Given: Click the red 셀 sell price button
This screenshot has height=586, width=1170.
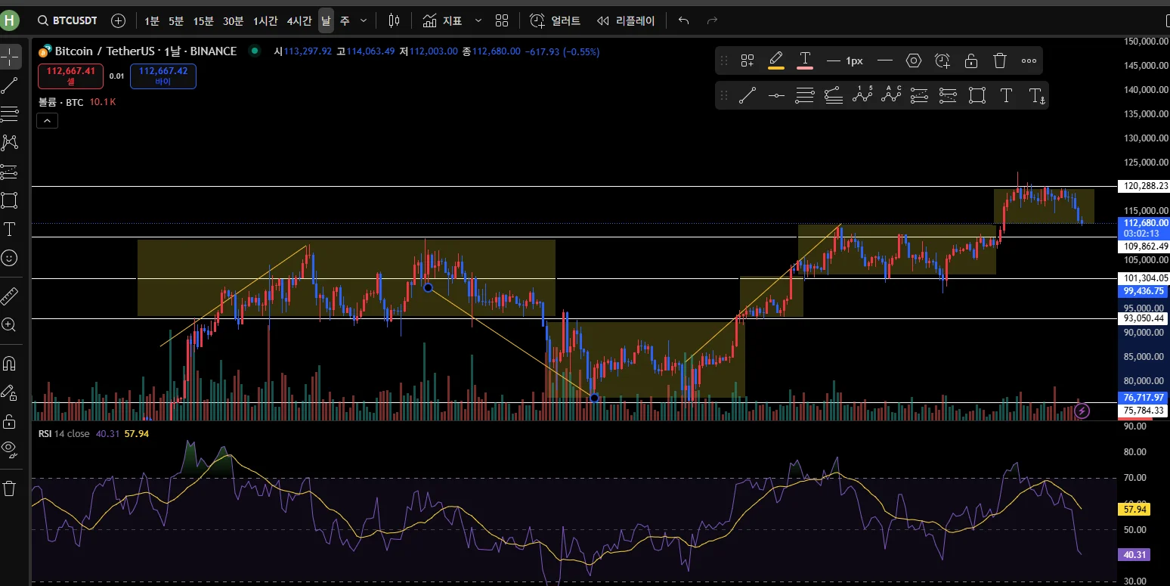Looking at the screenshot, I should [71, 76].
